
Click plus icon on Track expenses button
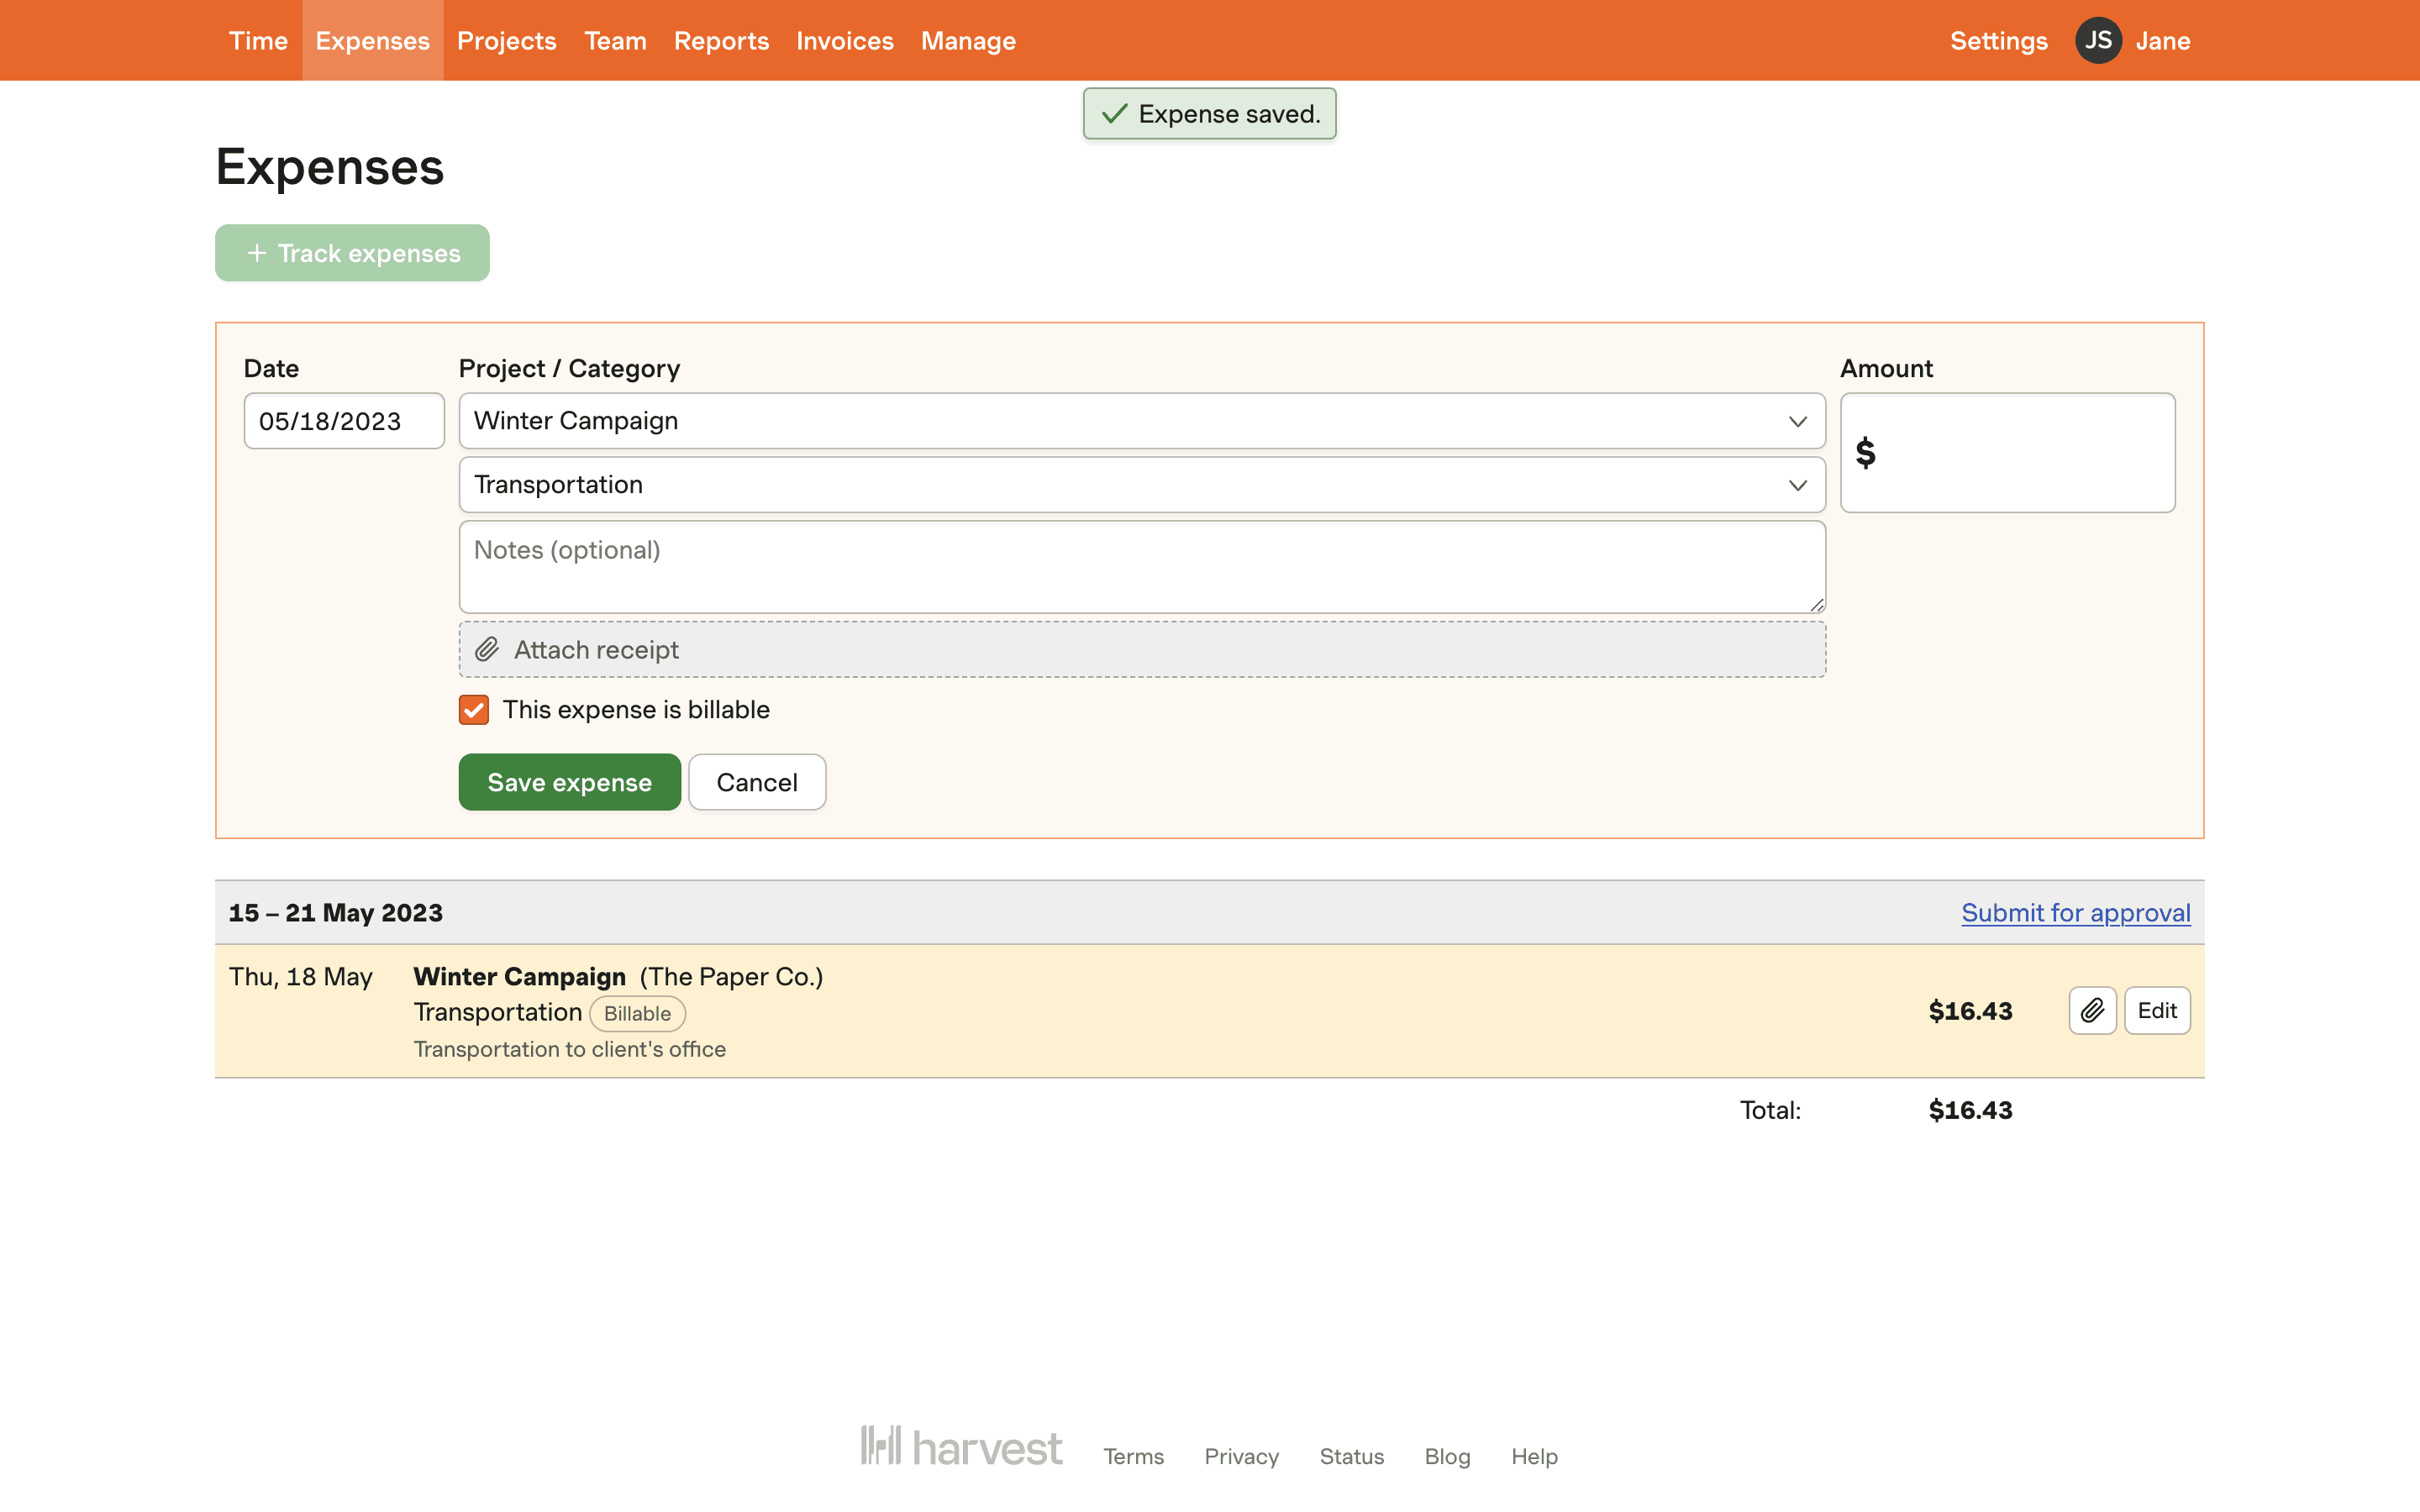(257, 253)
